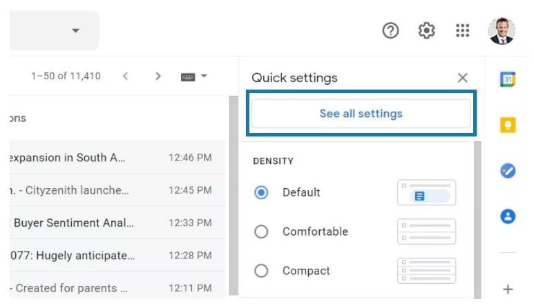Click the Quick settings panel scrollbar
The image size is (534, 308).
[x=477, y=220]
